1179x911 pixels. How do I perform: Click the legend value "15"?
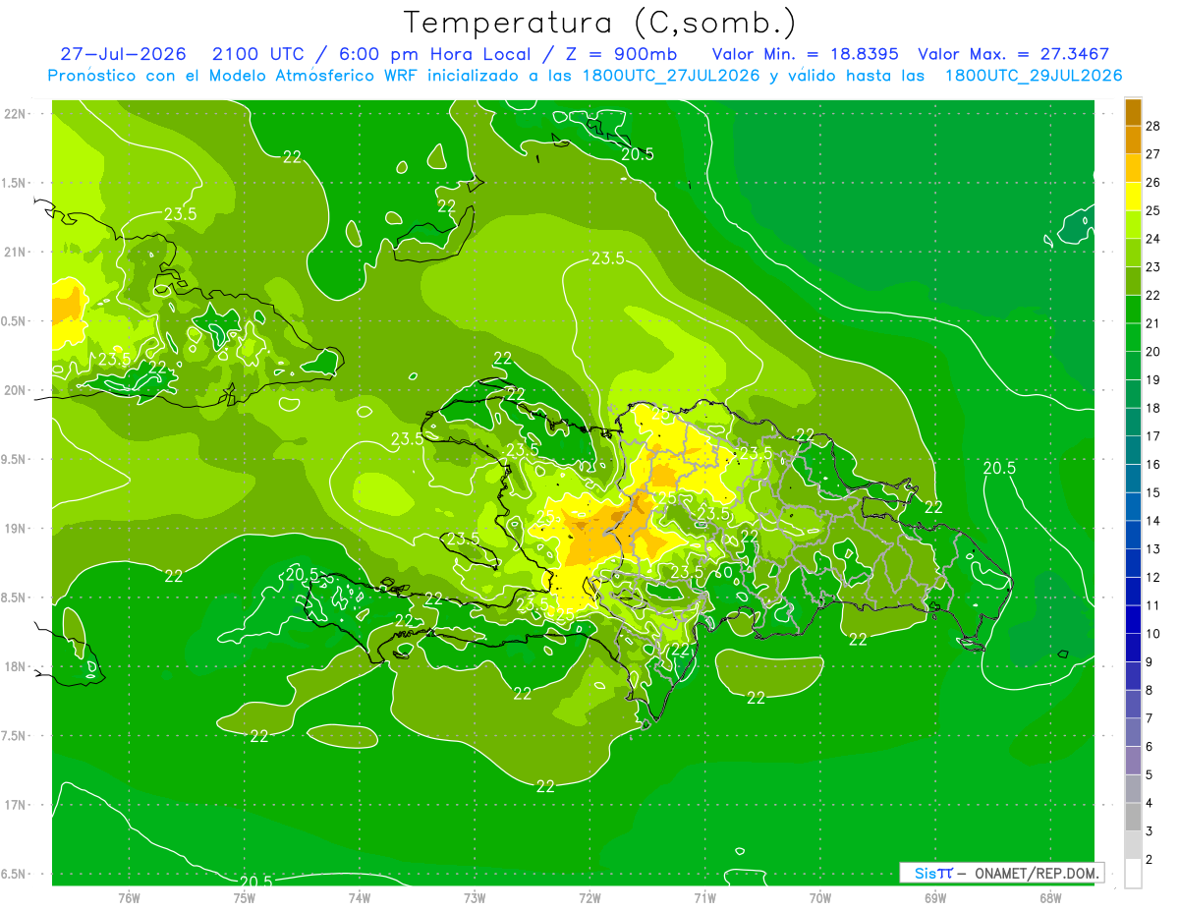click(x=1153, y=492)
